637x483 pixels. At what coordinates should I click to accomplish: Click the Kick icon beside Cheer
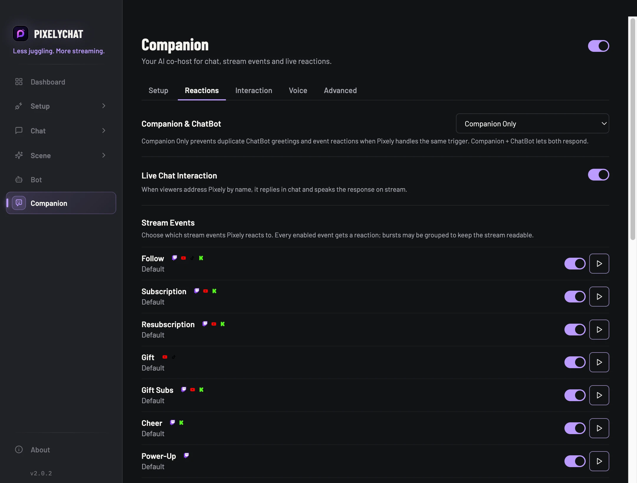point(181,423)
